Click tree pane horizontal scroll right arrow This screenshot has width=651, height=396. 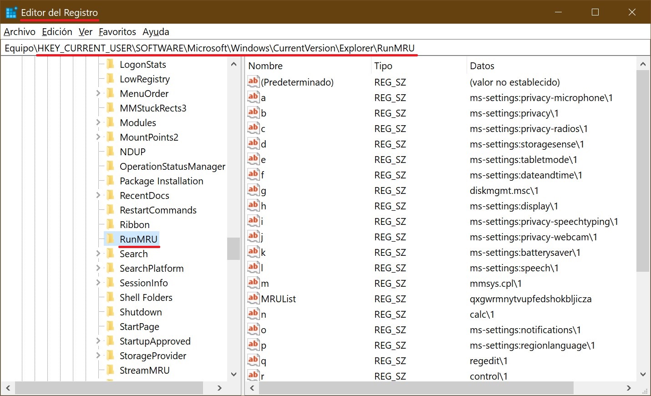coord(219,388)
